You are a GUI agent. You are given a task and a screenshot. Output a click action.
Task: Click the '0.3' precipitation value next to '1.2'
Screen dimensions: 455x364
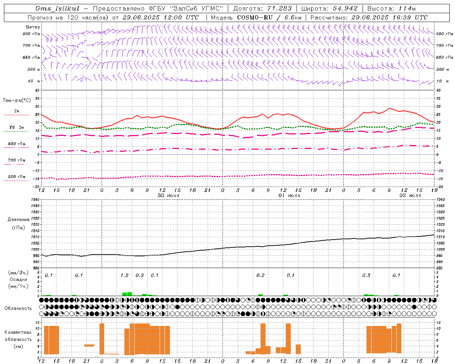(x=140, y=275)
